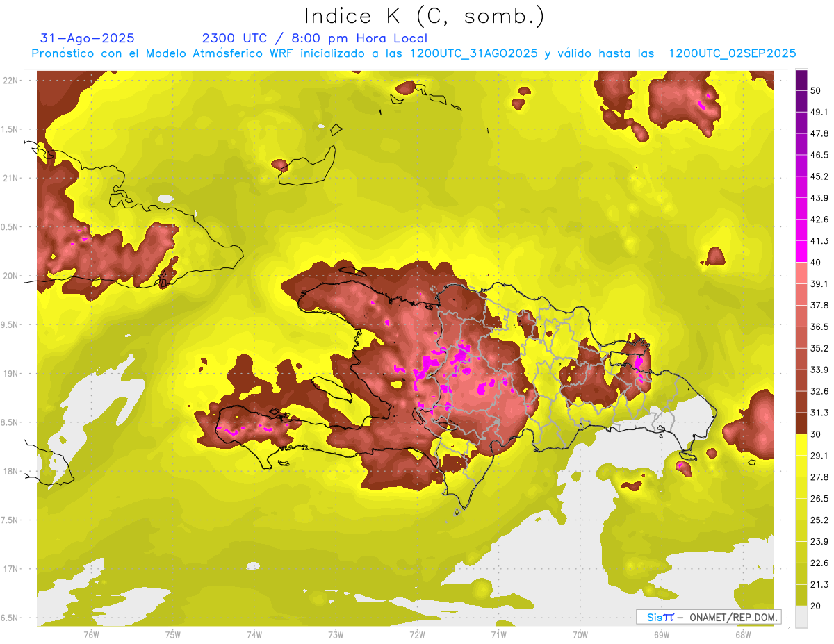
Task: Click legend value '46.5'
Action: (x=819, y=155)
